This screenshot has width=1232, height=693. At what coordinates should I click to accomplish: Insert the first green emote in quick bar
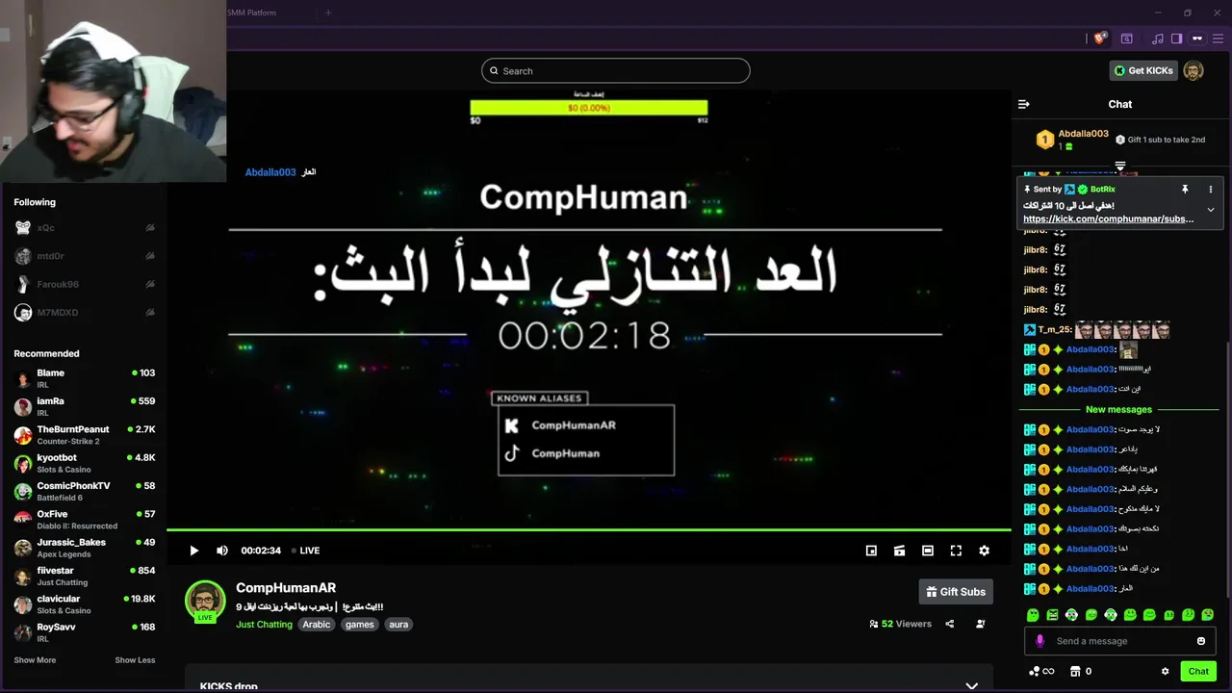(x=1033, y=615)
